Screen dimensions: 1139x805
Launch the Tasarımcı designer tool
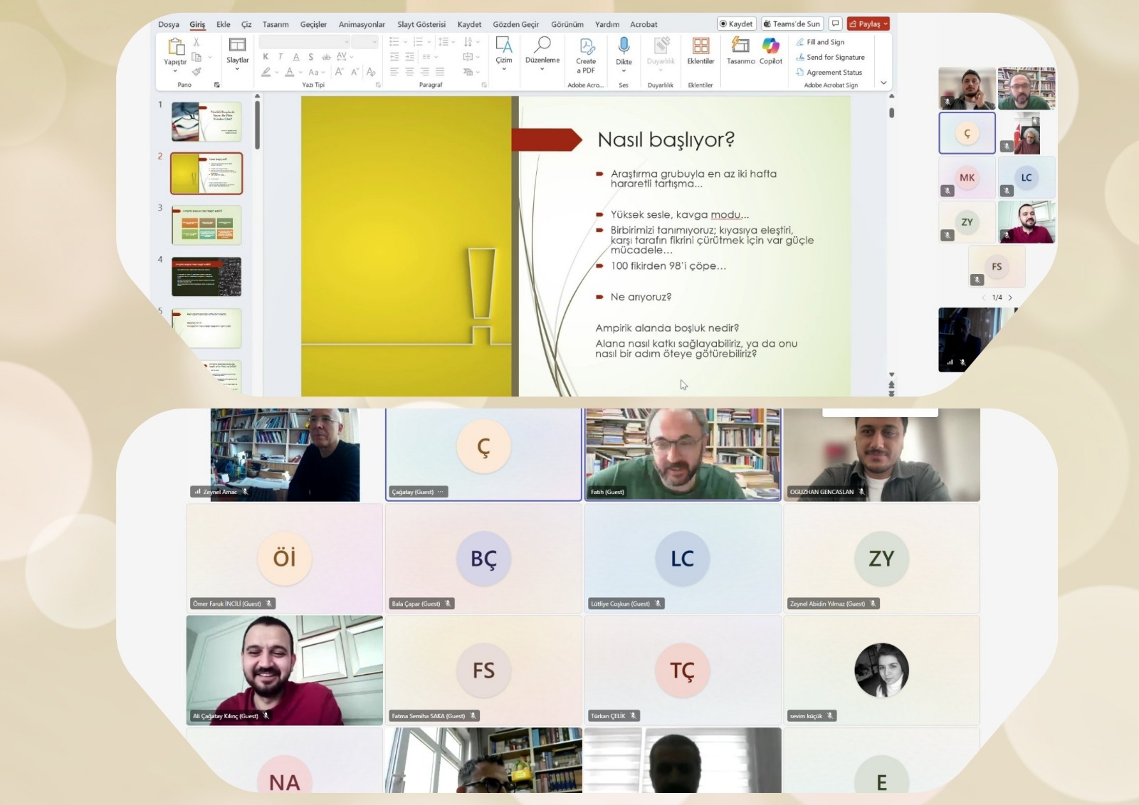click(740, 47)
